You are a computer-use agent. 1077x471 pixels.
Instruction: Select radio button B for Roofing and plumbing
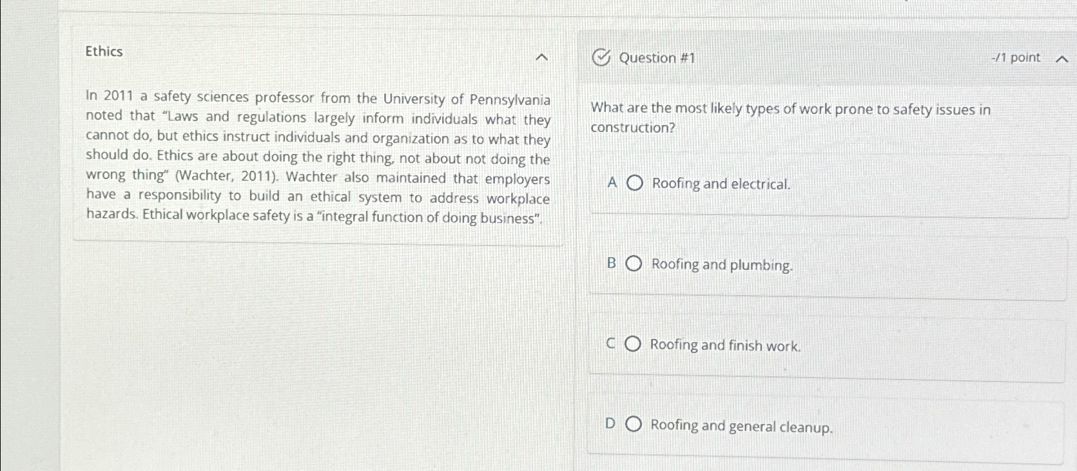tap(635, 264)
